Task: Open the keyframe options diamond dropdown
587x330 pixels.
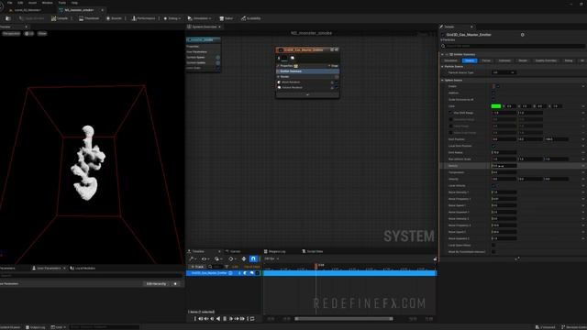Action: [x=232, y=258]
